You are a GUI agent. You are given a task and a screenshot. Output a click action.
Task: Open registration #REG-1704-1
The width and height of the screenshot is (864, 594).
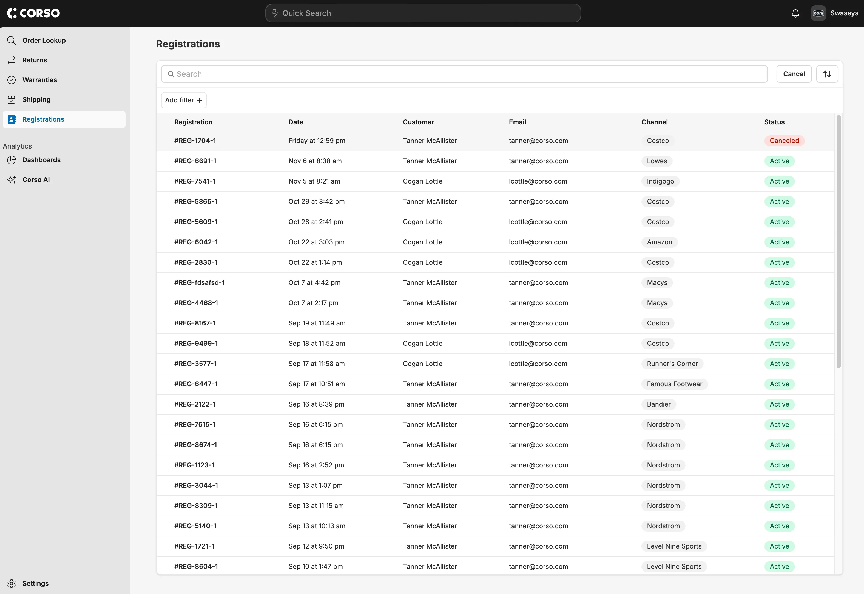tap(195, 141)
